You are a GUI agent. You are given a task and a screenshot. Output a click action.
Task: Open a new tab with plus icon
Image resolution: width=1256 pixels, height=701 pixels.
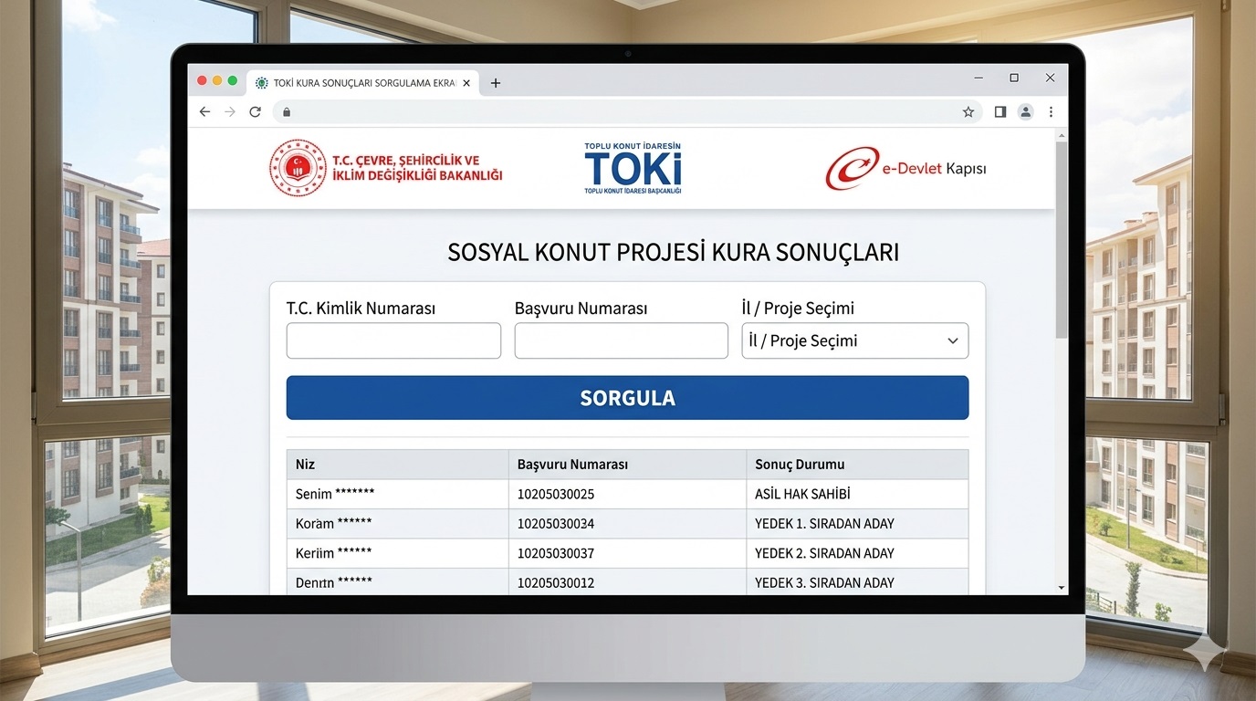click(496, 83)
